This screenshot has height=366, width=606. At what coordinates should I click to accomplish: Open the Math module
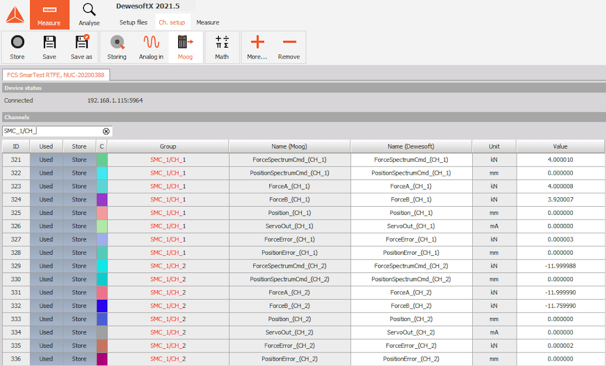222,47
